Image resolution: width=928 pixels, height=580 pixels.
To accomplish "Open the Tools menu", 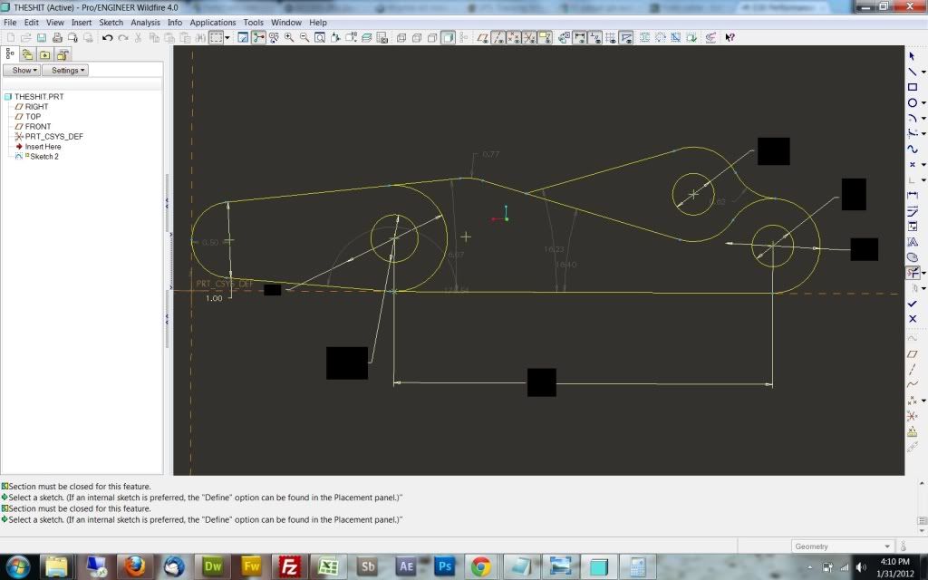I will pyautogui.click(x=254, y=23).
